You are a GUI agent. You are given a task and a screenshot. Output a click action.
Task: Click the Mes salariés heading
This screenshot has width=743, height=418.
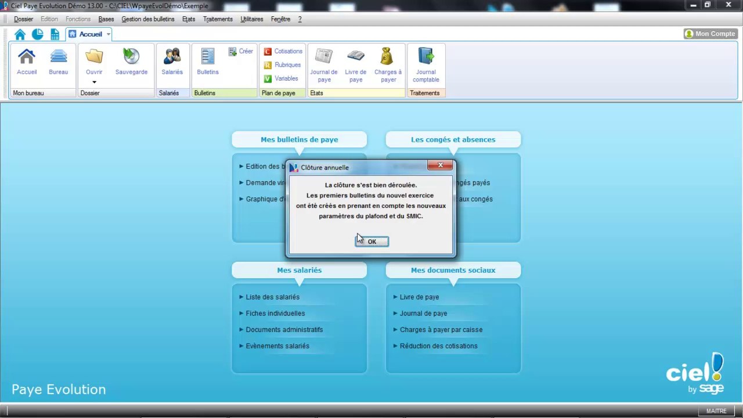pyautogui.click(x=300, y=270)
